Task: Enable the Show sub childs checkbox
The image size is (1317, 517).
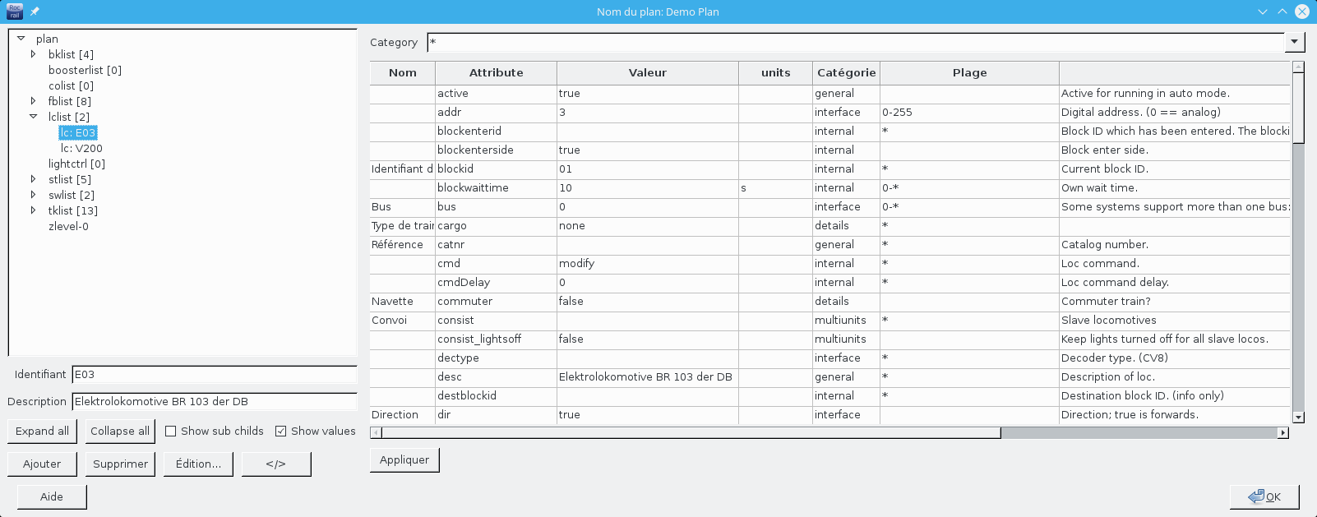Action: (171, 432)
